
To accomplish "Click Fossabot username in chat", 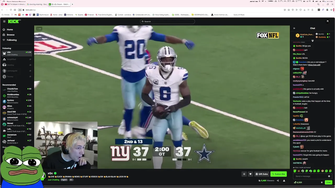I will [x=303, y=62].
